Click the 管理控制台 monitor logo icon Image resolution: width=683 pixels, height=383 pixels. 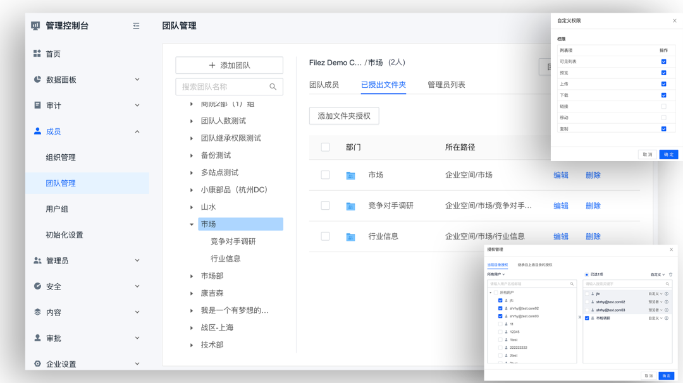click(35, 26)
